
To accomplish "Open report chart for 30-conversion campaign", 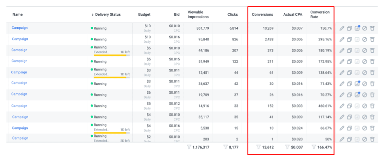I will [357, 84].
